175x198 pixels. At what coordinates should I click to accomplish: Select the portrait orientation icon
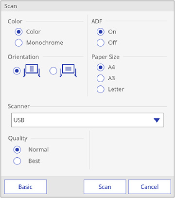(x=32, y=70)
